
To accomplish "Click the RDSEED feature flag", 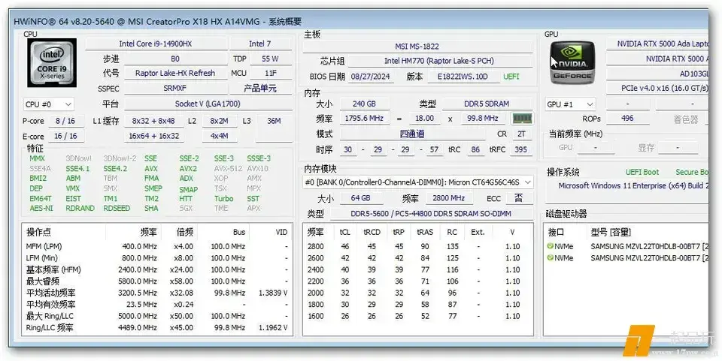I will tap(117, 208).
